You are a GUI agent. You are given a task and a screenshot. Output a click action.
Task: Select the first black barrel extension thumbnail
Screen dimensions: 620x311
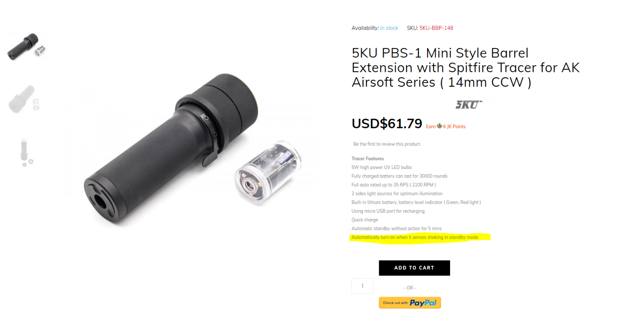(26, 46)
